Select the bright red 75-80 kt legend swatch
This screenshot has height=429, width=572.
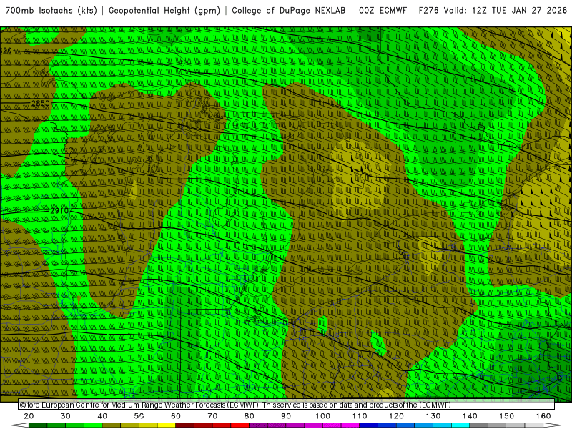[x=240, y=425]
